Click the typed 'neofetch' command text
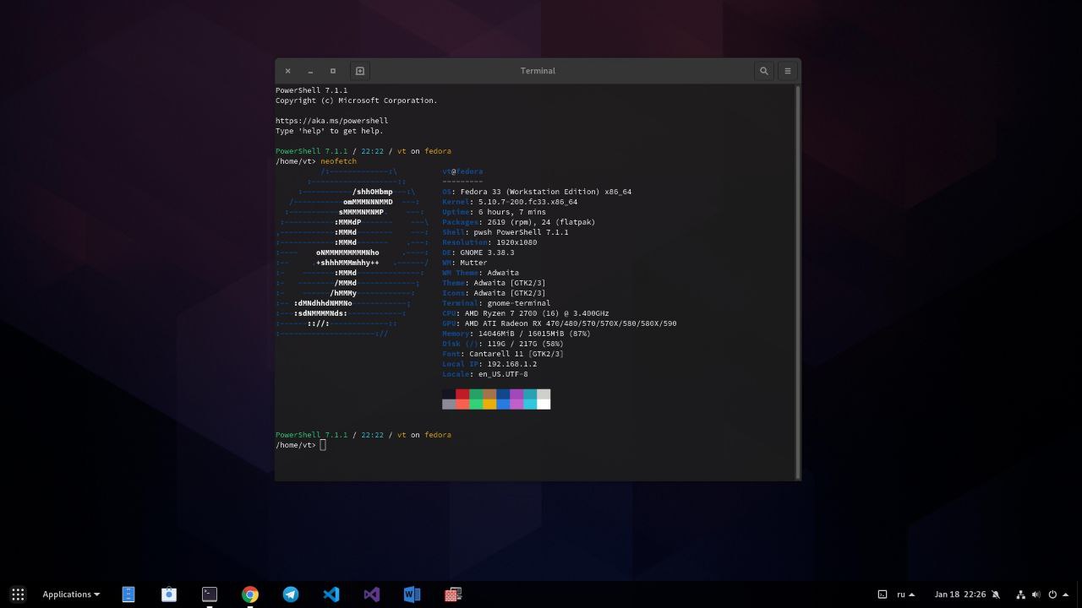Image resolution: width=1082 pixels, height=608 pixels. click(x=338, y=161)
